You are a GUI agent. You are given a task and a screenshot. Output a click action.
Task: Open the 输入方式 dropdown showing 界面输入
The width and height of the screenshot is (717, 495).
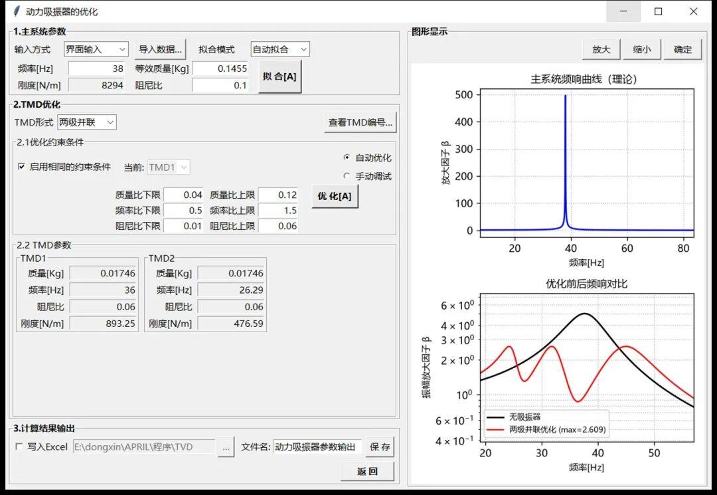click(96, 49)
